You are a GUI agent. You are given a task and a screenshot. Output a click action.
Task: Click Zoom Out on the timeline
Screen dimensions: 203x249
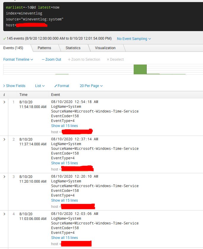pos(52,60)
